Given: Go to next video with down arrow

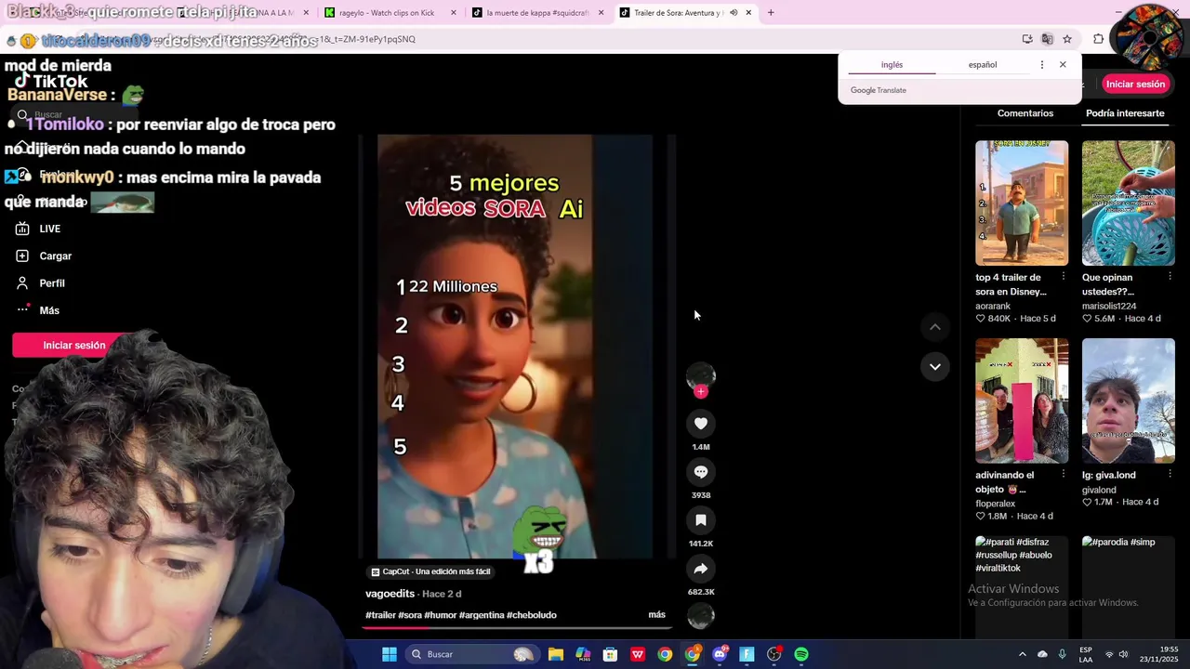Looking at the screenshot, I should coord(935,366).
